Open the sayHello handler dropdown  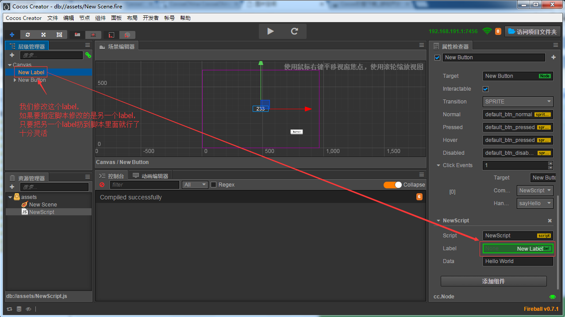tap(535, 203)
